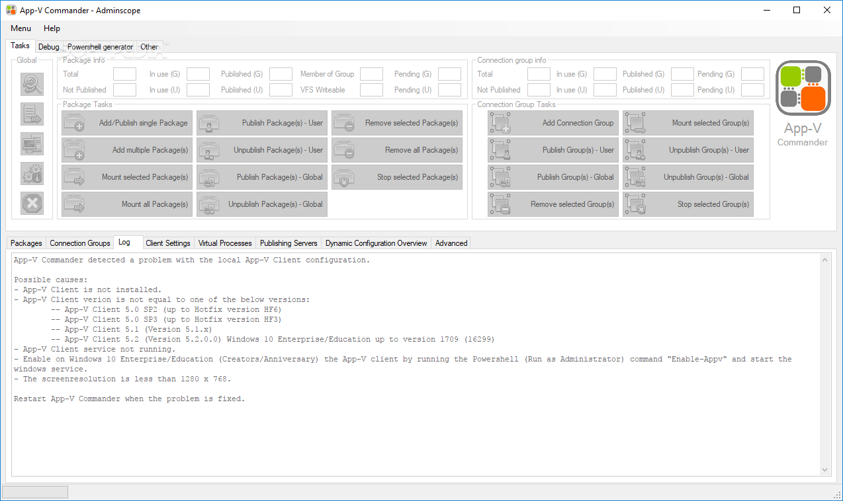Switch to the Advanced tab

(x=451, y=243)
